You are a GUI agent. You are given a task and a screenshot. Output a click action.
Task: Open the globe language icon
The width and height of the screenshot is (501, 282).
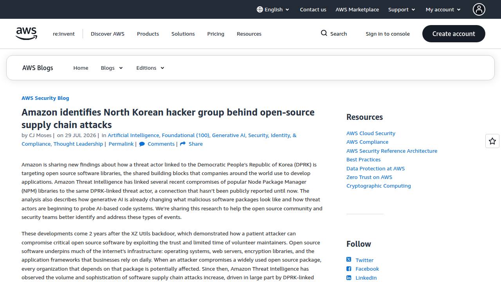click(260, 9)
